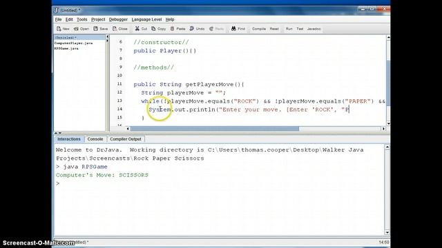The width and height of the screenshot is (442, 248).
Task: Copy selection using the Copy icon
Action: point(153,29)
